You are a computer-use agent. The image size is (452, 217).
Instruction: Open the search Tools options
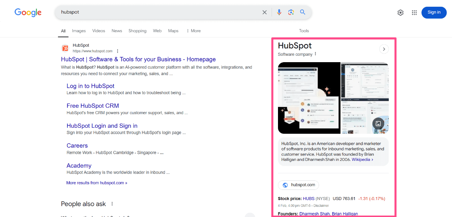click(304, 31)
